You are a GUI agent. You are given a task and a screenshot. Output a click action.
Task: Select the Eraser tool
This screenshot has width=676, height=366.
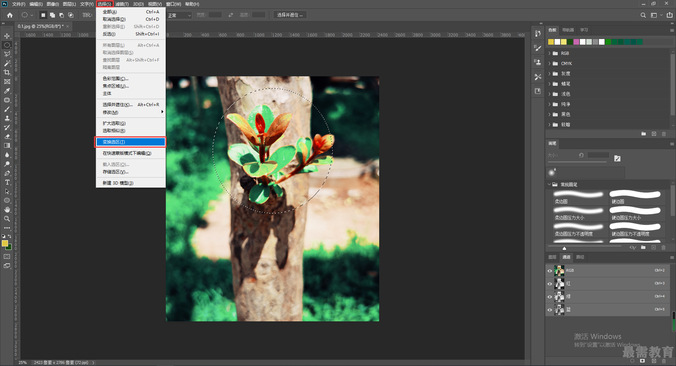pyautogui.click(x=7, y=136)
